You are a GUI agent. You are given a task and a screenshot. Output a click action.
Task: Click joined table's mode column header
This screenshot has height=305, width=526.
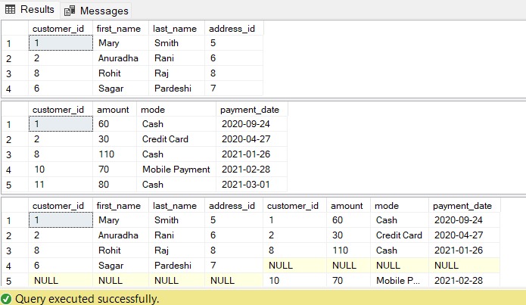[400, 205]
